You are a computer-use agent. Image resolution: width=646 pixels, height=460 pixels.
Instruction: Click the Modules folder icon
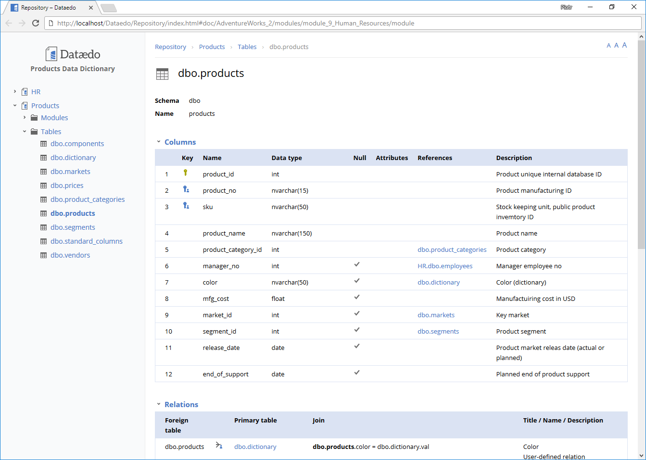coord(34,118)
